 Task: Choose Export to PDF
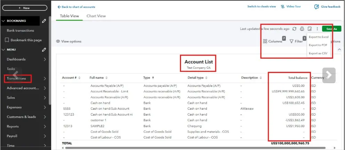(x=318, y=45)
